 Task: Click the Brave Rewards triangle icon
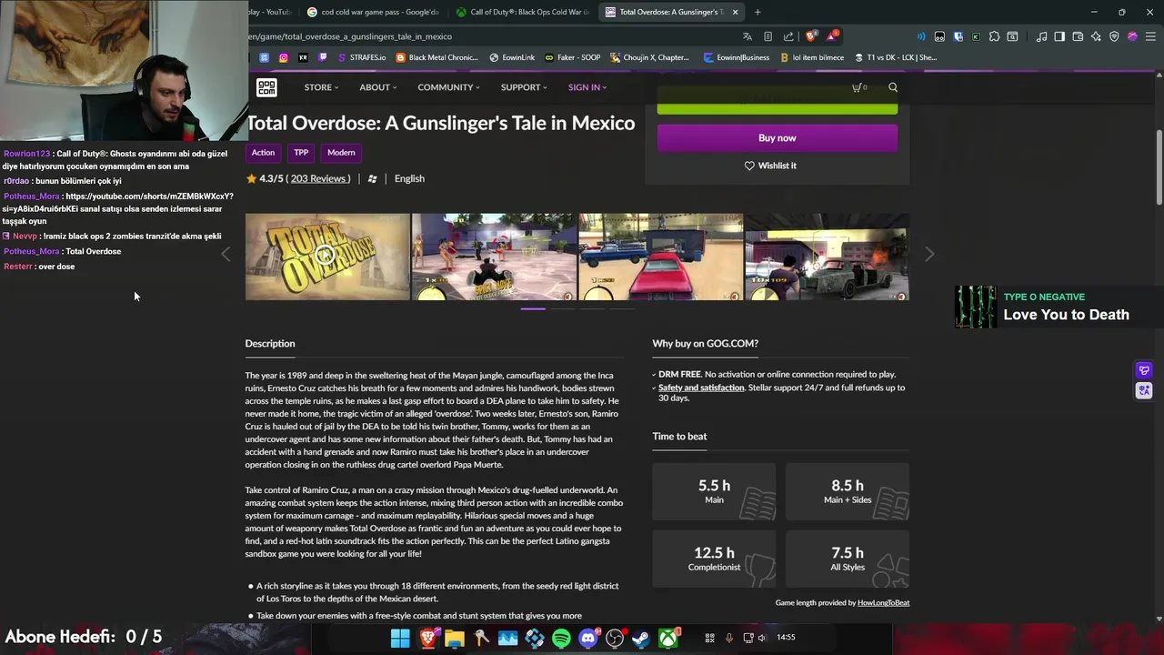pyautogui.click(x=831, y=36)
